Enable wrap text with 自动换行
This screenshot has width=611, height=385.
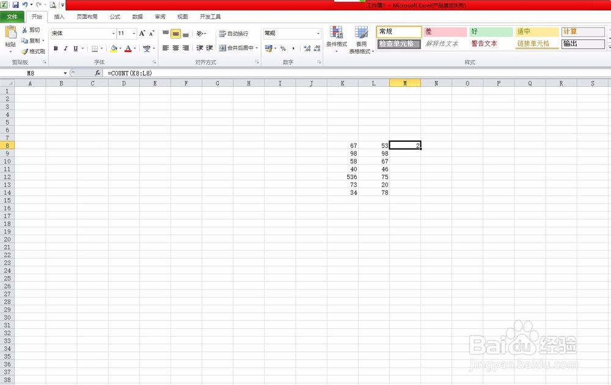coord(235,34)
